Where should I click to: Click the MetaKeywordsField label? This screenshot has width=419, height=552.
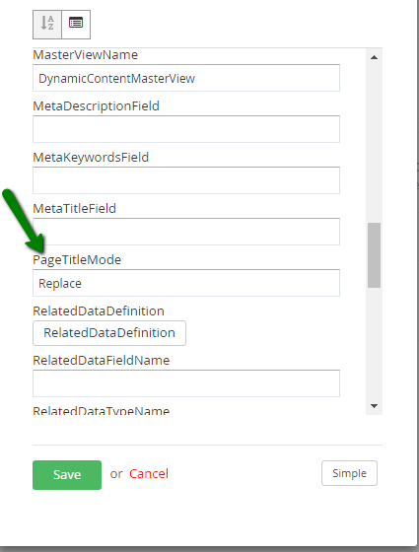pyautogui.click(x=91, y=158)
